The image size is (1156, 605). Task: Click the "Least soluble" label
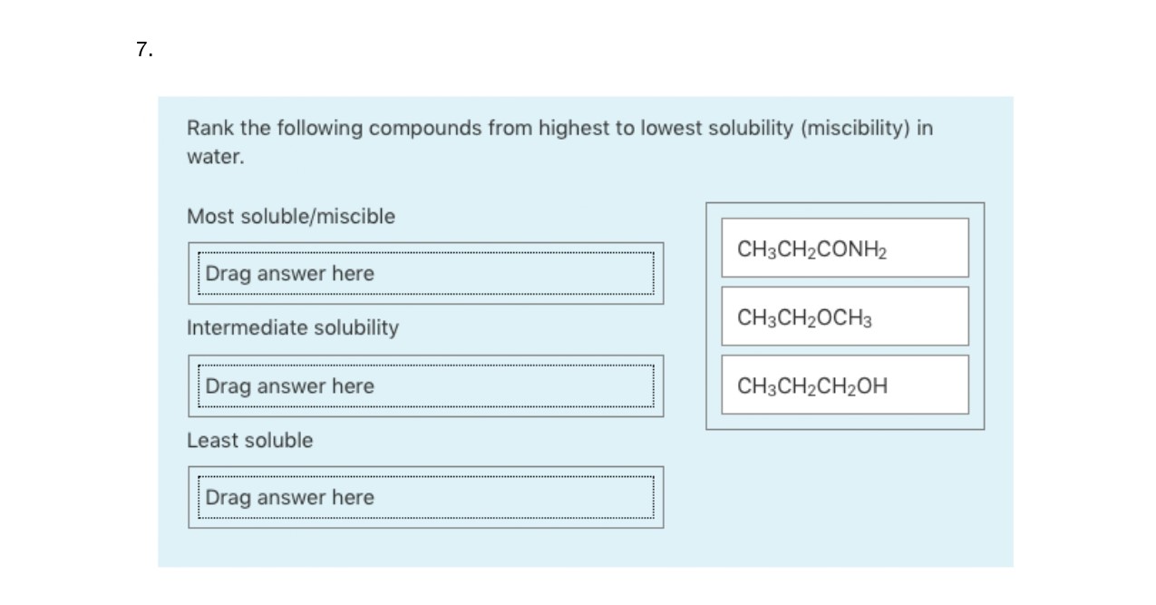[x=249, y=440]
